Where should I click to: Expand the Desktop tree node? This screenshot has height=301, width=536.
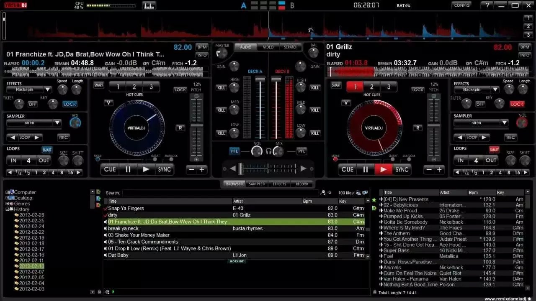coord(7,198)
